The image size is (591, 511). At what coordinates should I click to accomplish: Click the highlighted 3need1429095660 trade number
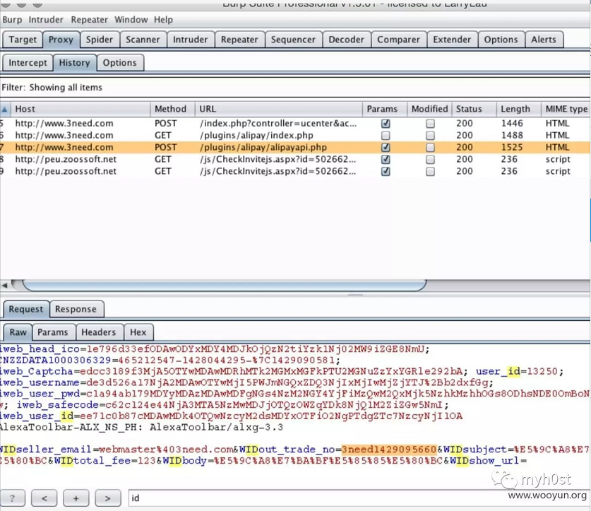pyautogui.click(x=388, y=450)
